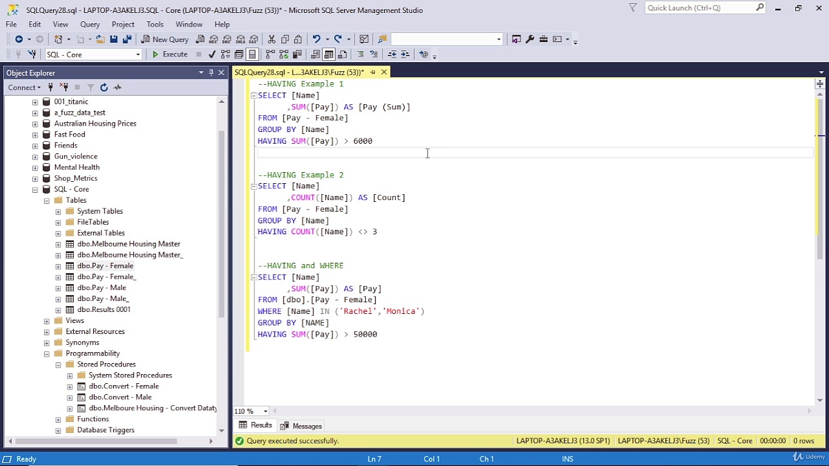Screen dimensions: 829x466
Task: Switch to the Messages tab
Action: [x=301, y=426]
